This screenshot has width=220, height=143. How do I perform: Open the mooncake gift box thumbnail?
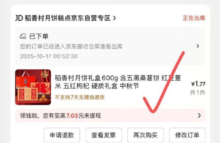pyautogui.click(x=33, y=87)
